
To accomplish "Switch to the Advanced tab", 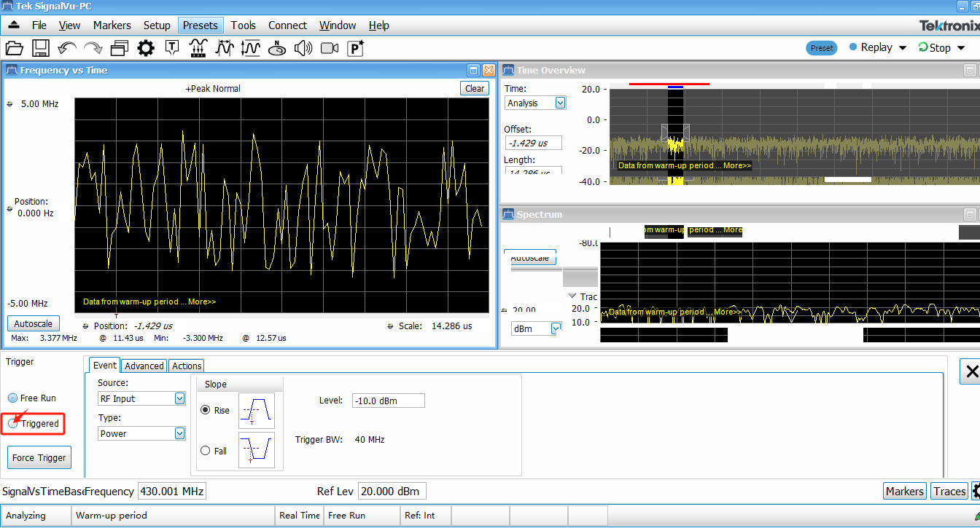I will pyautogui.click(x=144, y=366).
